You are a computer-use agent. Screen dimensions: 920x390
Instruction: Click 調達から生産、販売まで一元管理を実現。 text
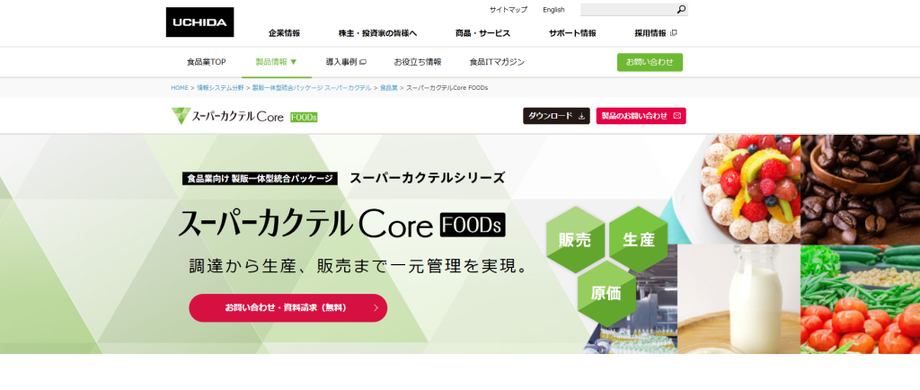coord(358,266)
